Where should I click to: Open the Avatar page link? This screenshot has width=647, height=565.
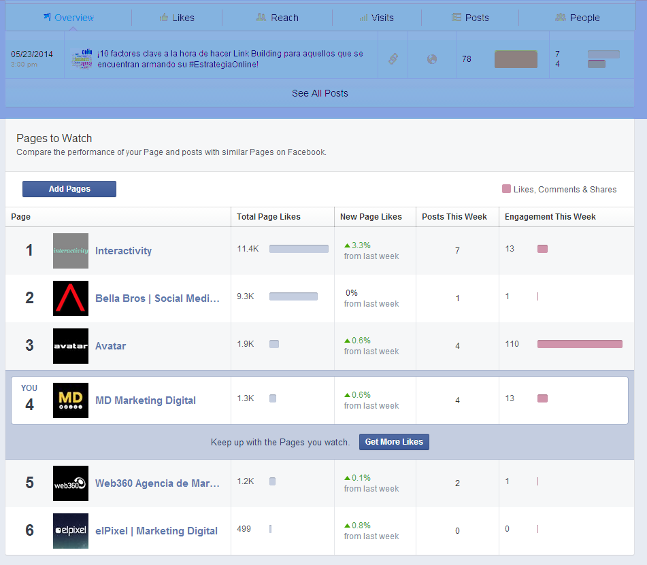111,346
